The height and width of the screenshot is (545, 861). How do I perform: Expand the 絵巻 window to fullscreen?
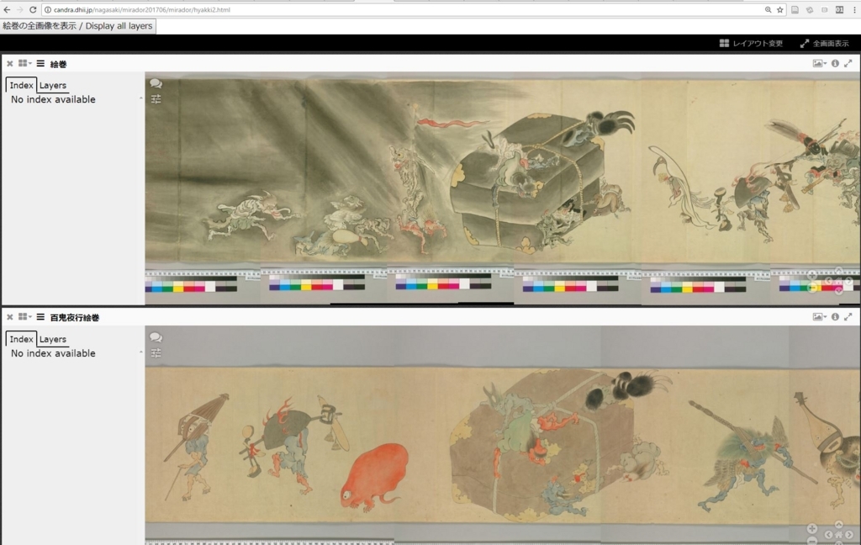coord(848,63)
